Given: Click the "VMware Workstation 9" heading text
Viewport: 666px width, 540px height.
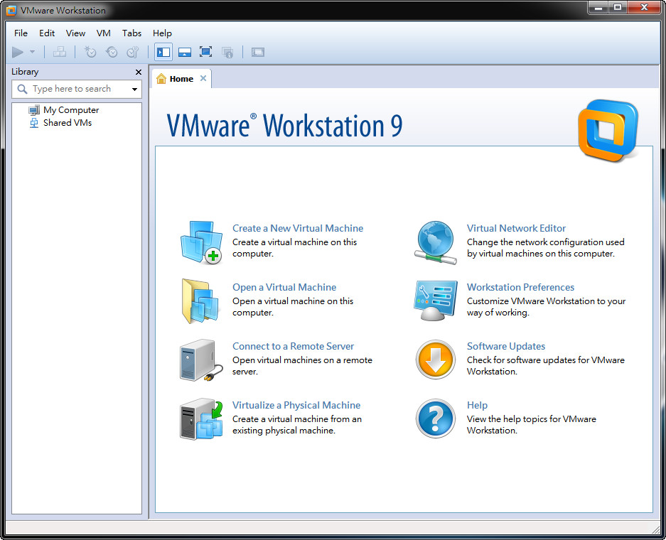Looking at the screenshot, I should point(284,125).
